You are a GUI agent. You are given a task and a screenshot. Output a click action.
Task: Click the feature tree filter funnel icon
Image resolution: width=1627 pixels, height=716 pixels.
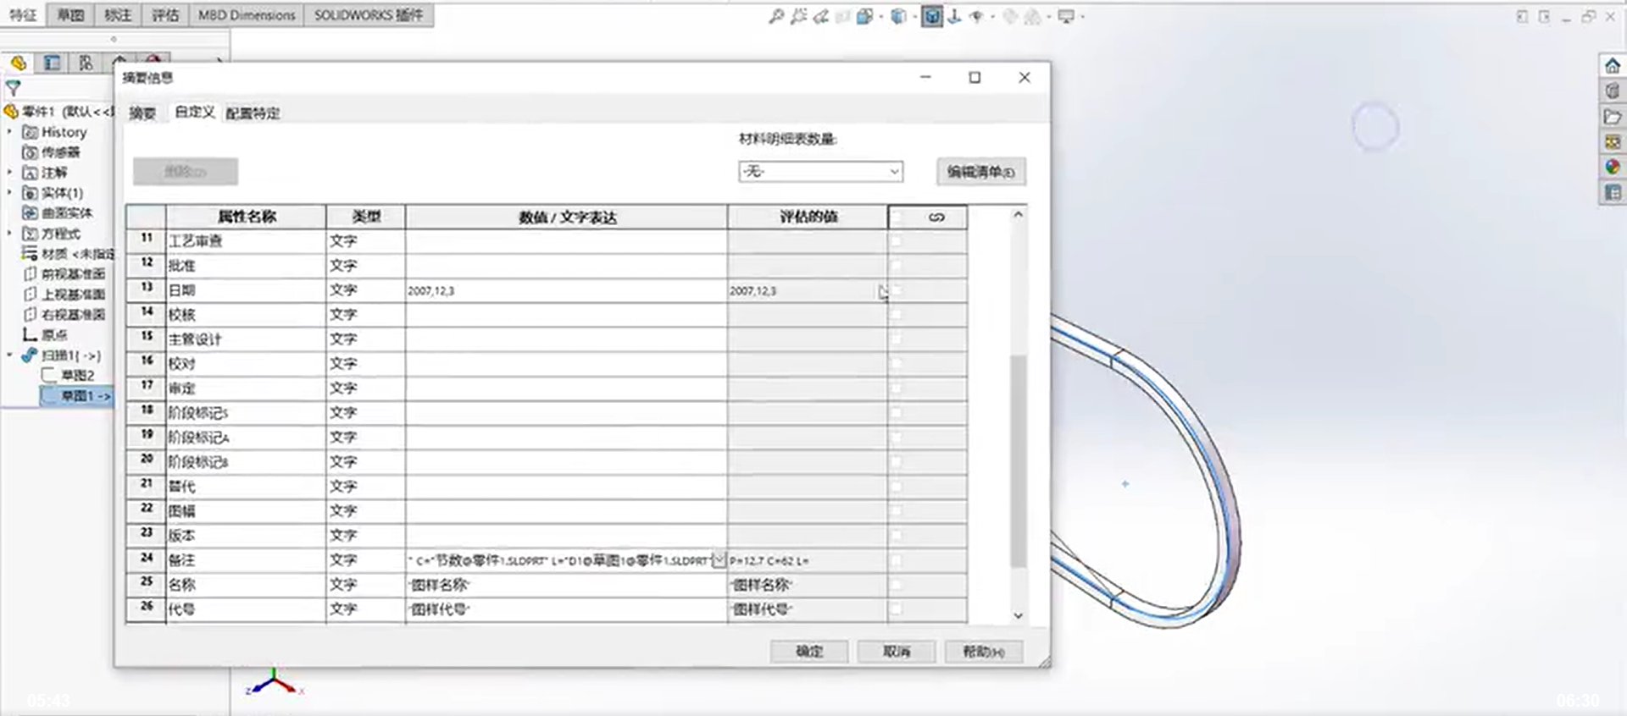(14, 88)
